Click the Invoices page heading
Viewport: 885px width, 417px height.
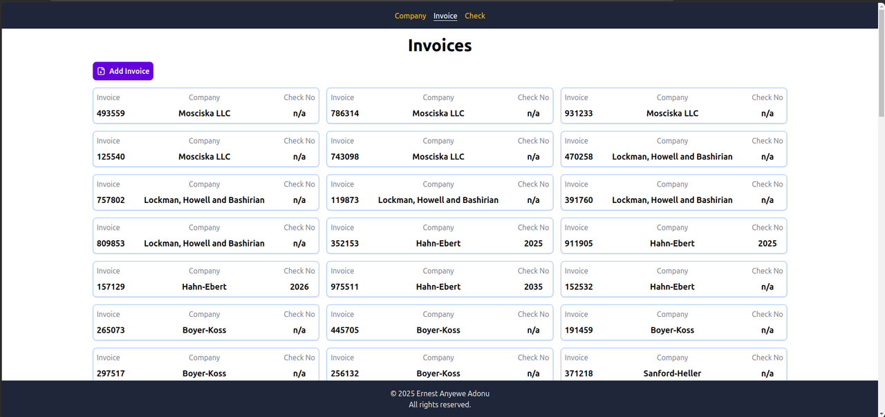coord(440,46)
